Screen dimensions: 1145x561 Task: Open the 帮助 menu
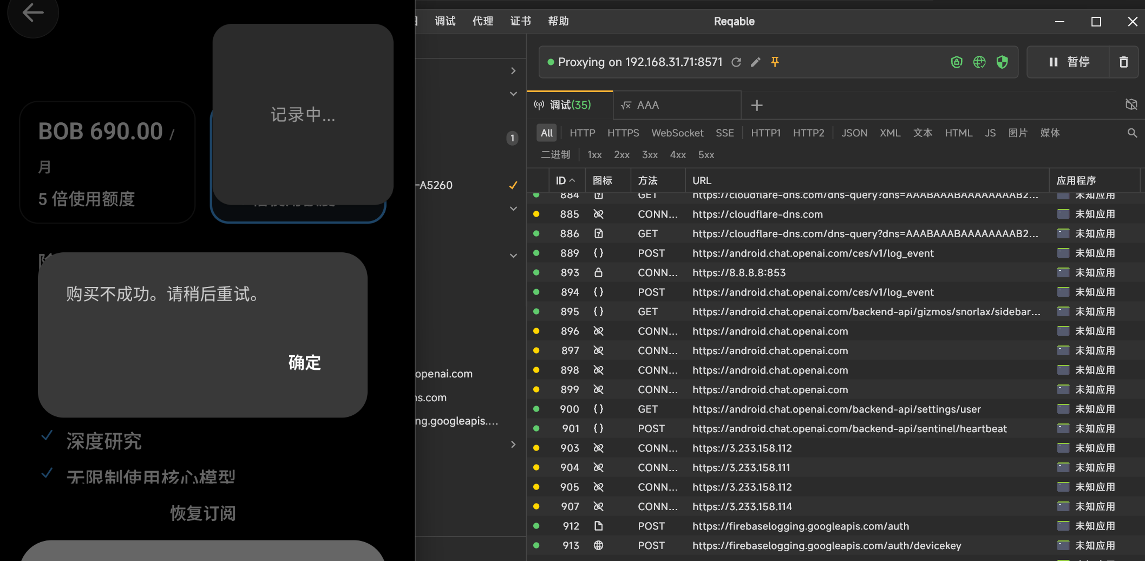pos(558,21)
